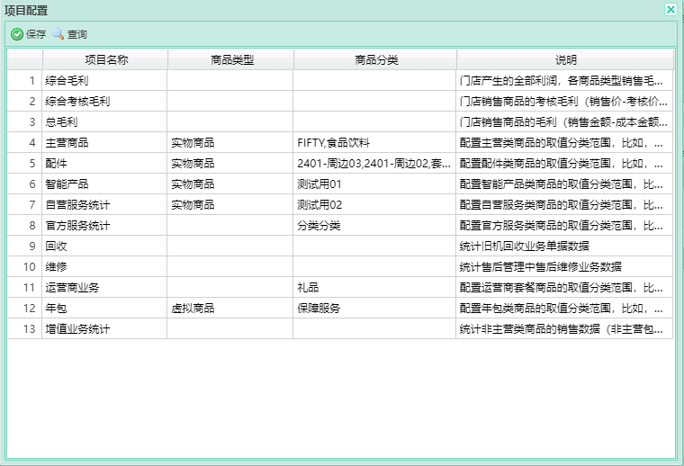Sort by the 项目名称 column header
This screenshot has width=684, height=466.
105,59
